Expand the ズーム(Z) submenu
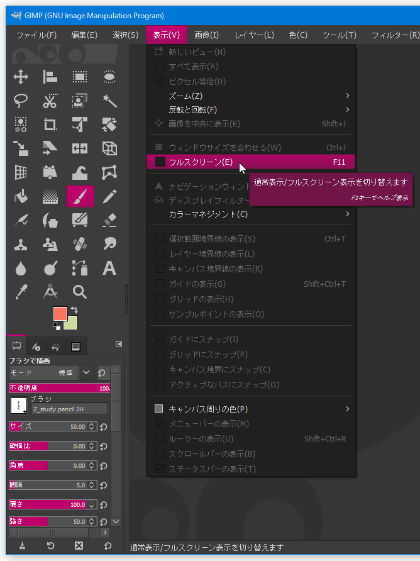Screen dimensions: 420x561 coord(251,96)
